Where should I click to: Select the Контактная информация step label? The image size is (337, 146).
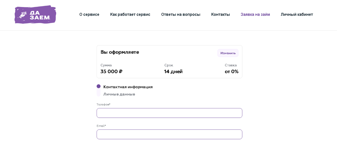pyautogui.click(x=128, y=87)
